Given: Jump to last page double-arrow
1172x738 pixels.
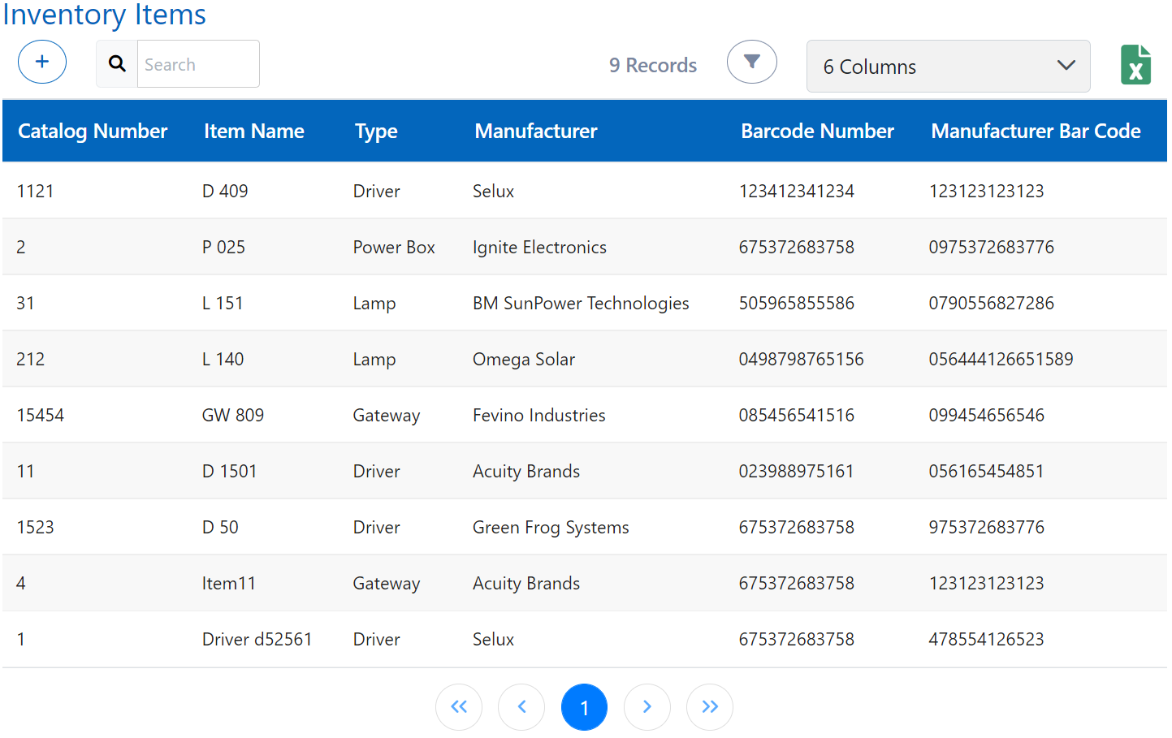Looking at the screenshot, I should tap(709, 707).
